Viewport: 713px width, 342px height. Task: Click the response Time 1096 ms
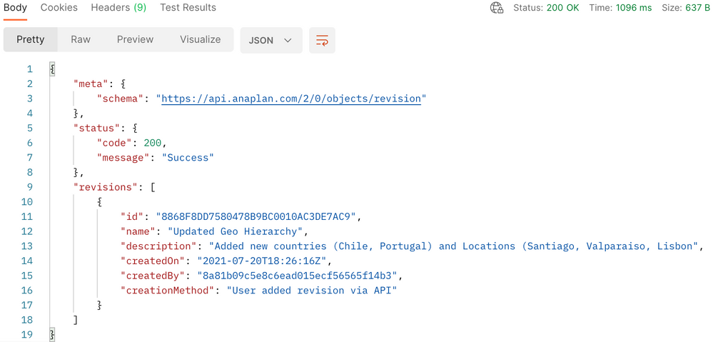tap(620, 8)
